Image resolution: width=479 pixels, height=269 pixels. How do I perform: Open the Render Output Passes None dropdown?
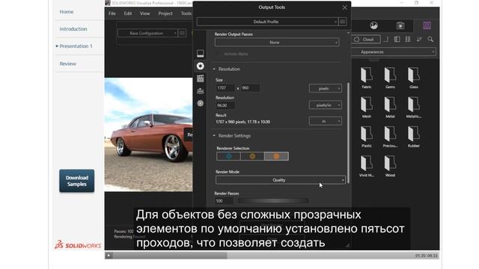(277, 43)
